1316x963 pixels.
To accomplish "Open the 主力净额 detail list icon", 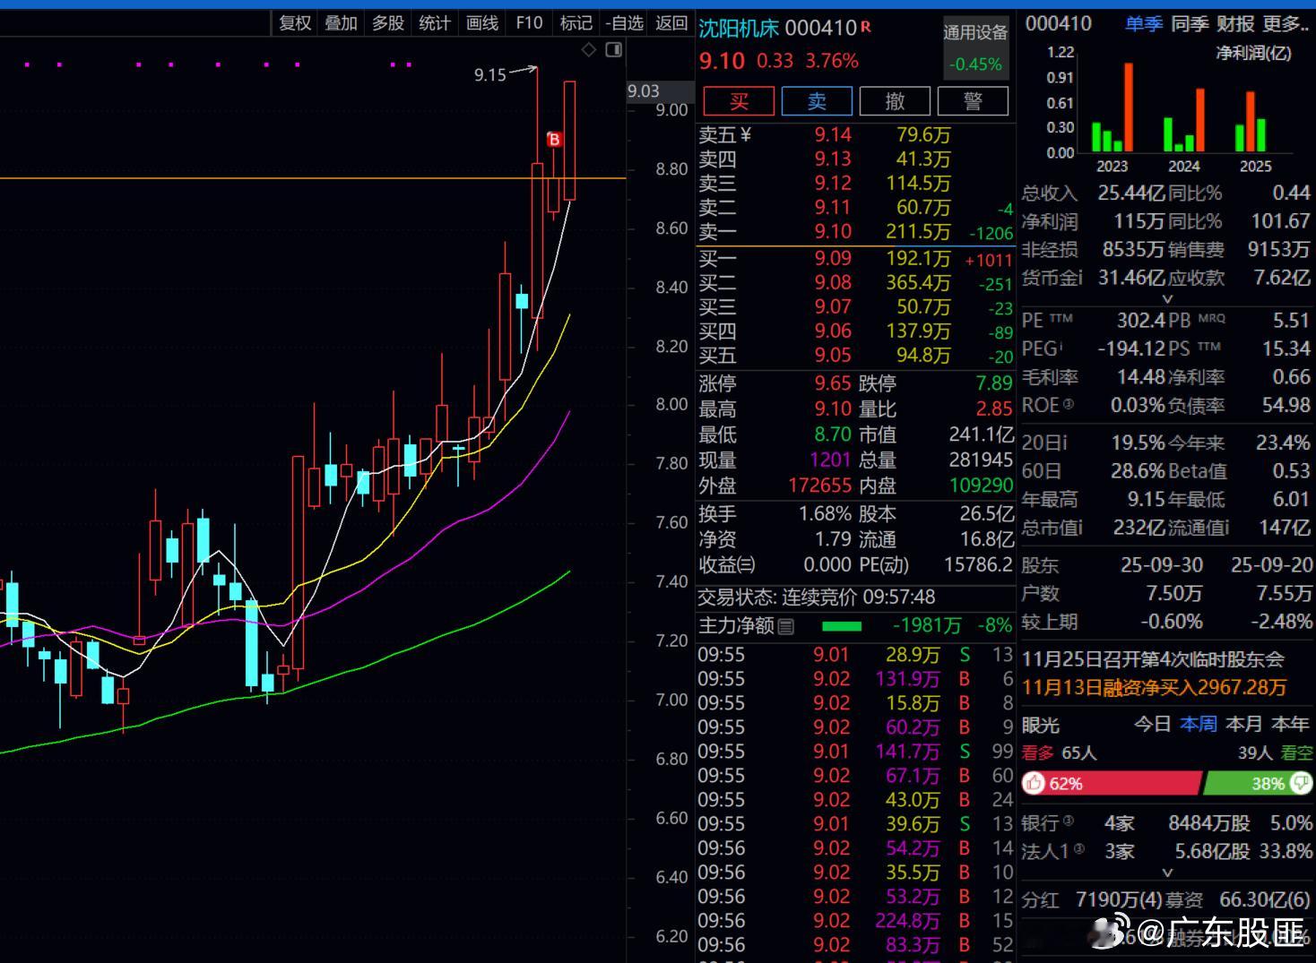I will (x=786, y=627).
